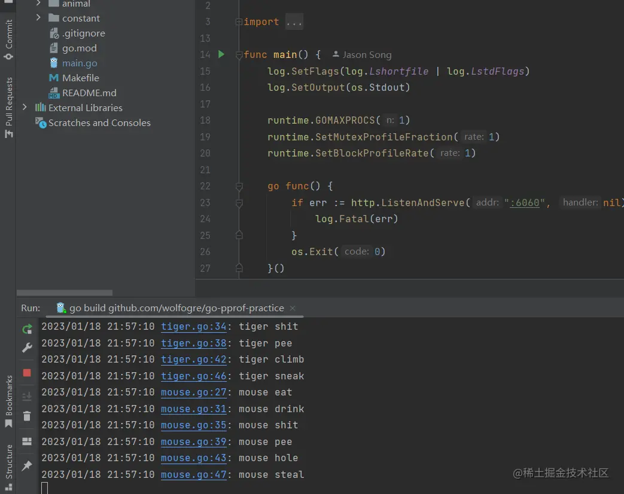Image resolution: width=624 pixels, height=494 pixels.
Task: Open tiger.go:46 link in console
Action: [193, 376]
